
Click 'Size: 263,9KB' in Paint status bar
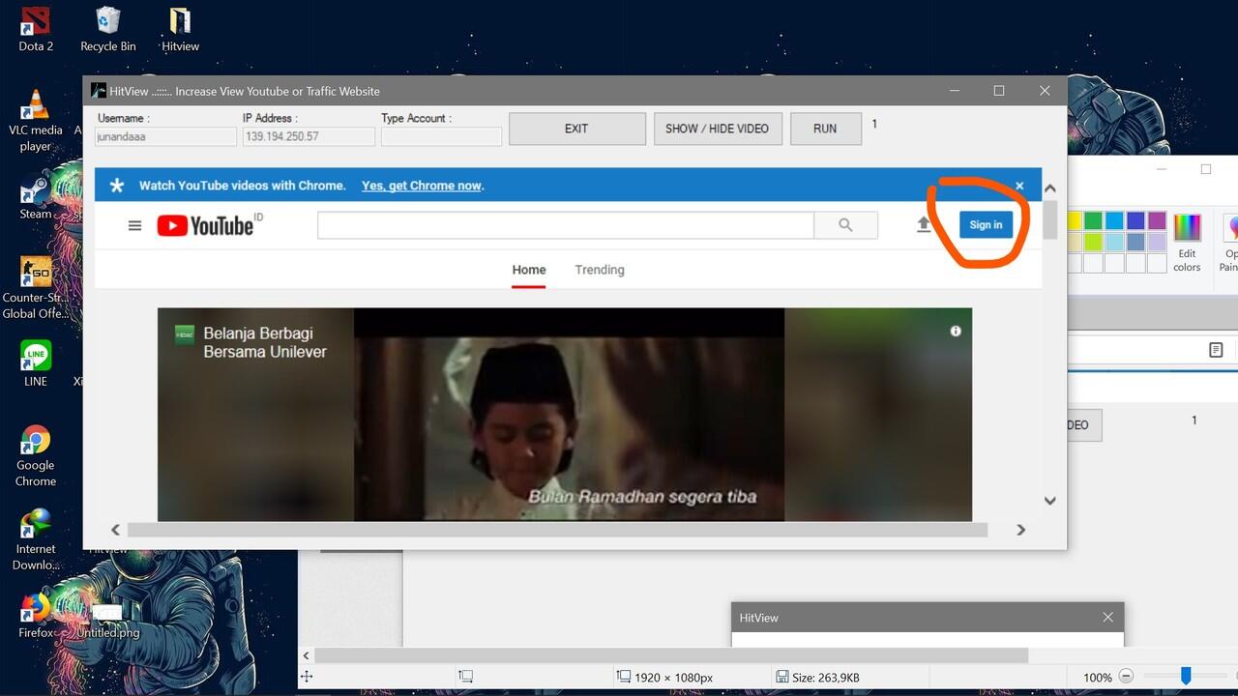(x=826, y=678)
